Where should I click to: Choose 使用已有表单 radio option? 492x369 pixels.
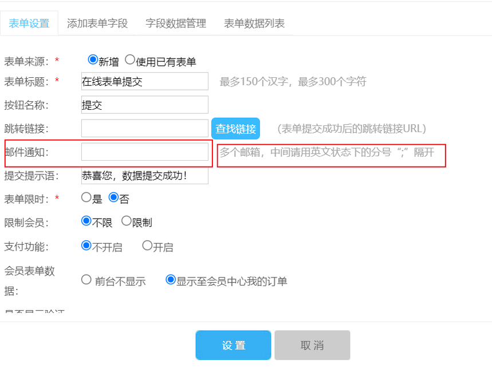coord(130,59)
